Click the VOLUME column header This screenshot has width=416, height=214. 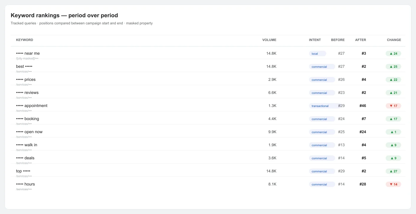[x=269, y=40]
